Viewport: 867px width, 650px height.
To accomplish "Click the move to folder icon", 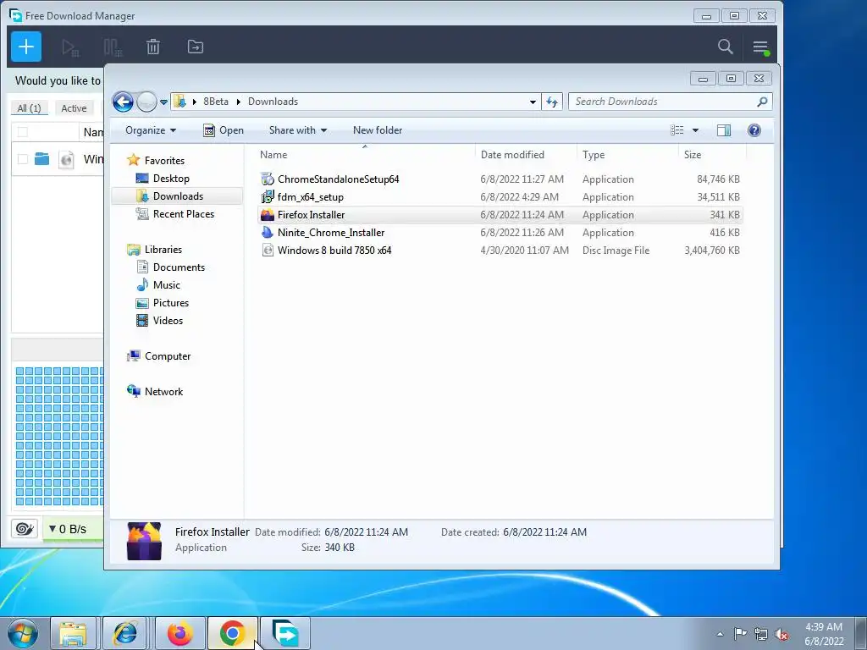I will (x=196, y=47).
